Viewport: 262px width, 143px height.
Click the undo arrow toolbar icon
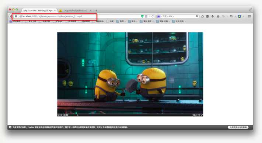pyautogui.click(x=223, y=16)
